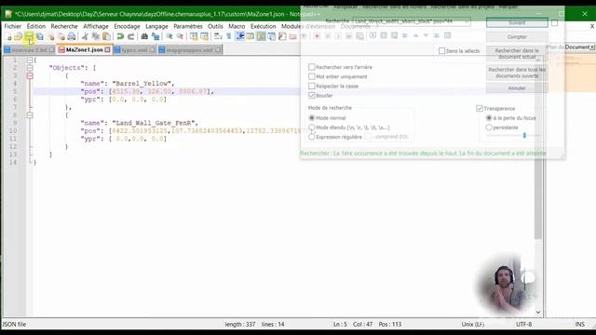Click the Save All toolbar icon

(39, 36)
